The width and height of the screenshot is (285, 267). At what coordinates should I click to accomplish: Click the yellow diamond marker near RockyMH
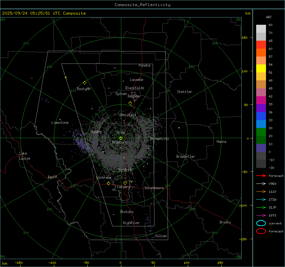pyautogui.click(x=85, y=83)
